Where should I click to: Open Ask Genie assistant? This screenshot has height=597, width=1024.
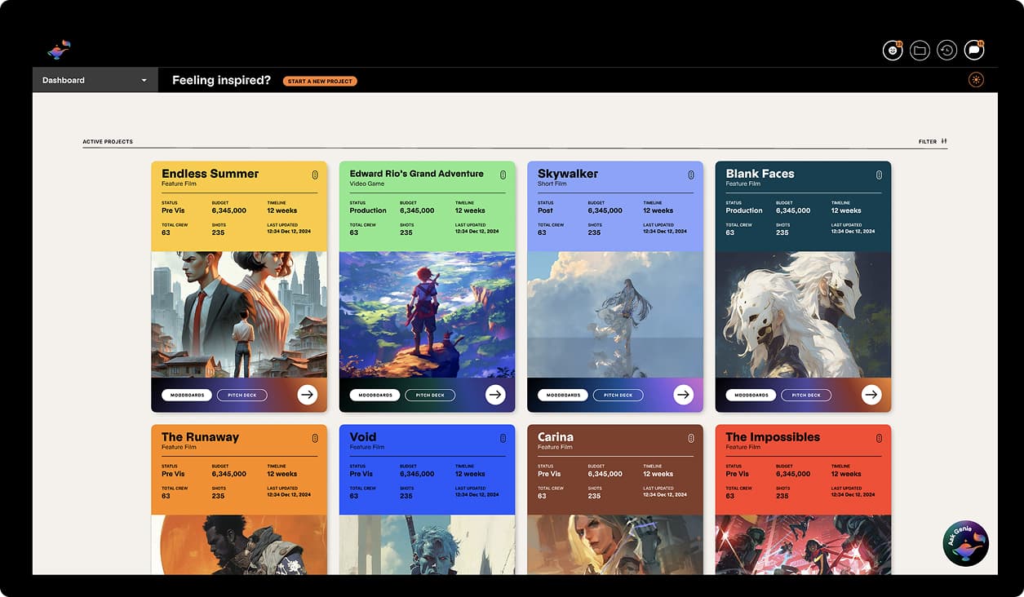[x=966, y=543]
